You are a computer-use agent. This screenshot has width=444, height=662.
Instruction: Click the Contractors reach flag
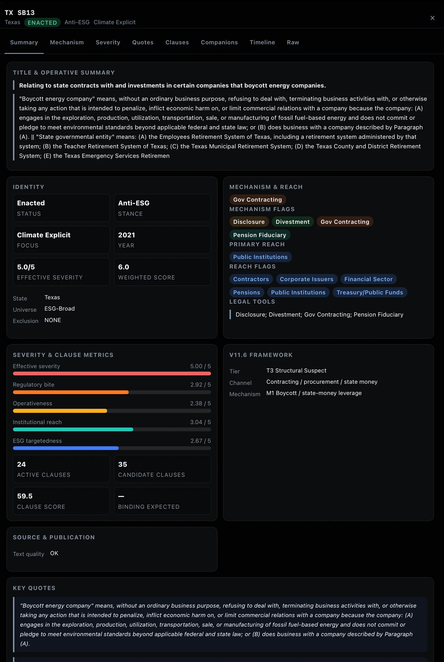(x=251, y=279)
